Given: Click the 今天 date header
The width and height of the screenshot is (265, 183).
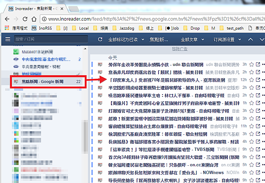Looking at the screenshot, I should click(113, 58).
